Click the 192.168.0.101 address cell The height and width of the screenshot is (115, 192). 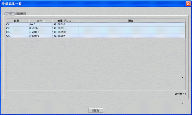coord(65,25)
